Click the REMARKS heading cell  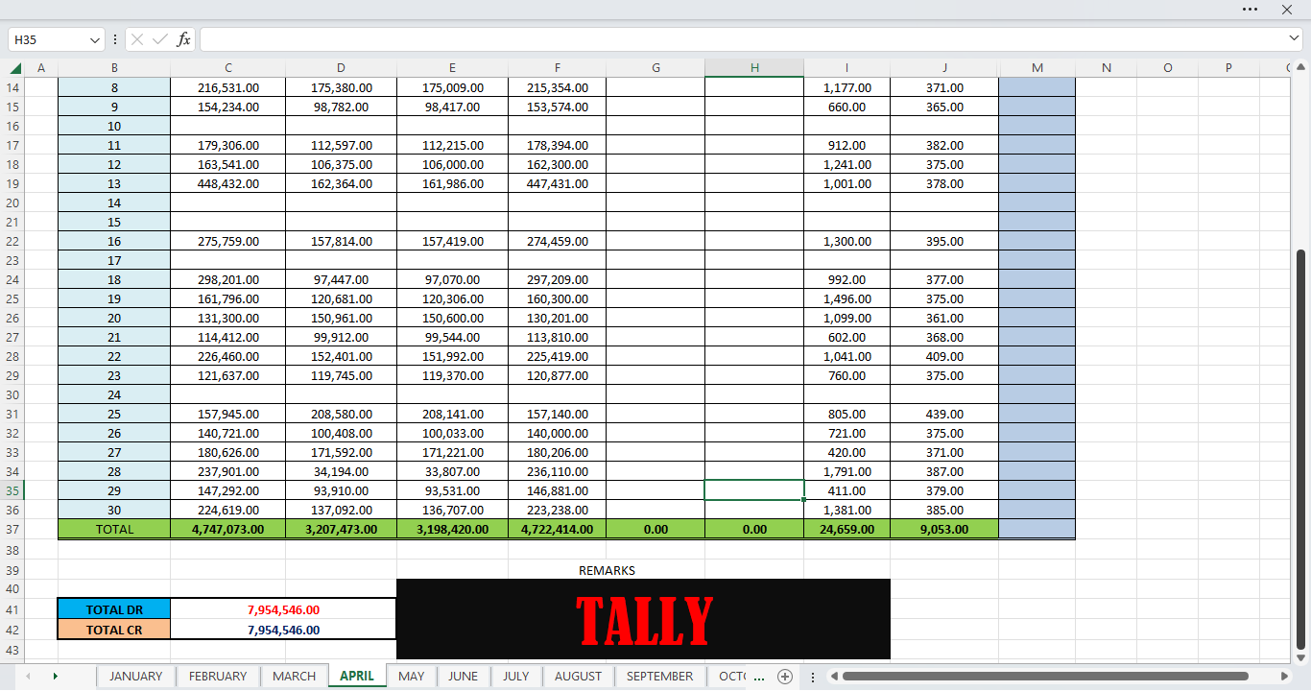click(x=607, y=570)
